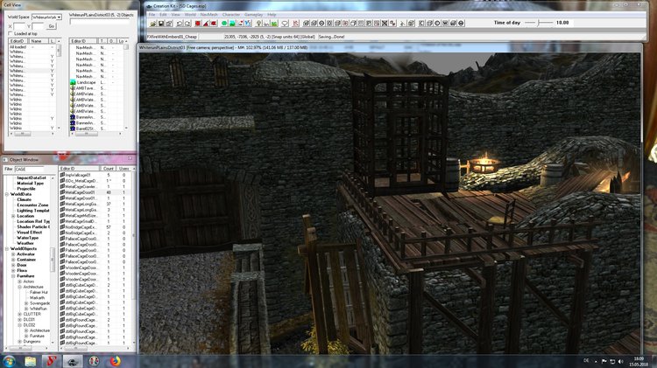Adjust the Time of day slider

point(539,23)
